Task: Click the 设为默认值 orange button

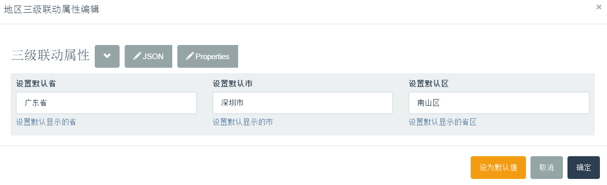Action: click(x=498, y=168)
